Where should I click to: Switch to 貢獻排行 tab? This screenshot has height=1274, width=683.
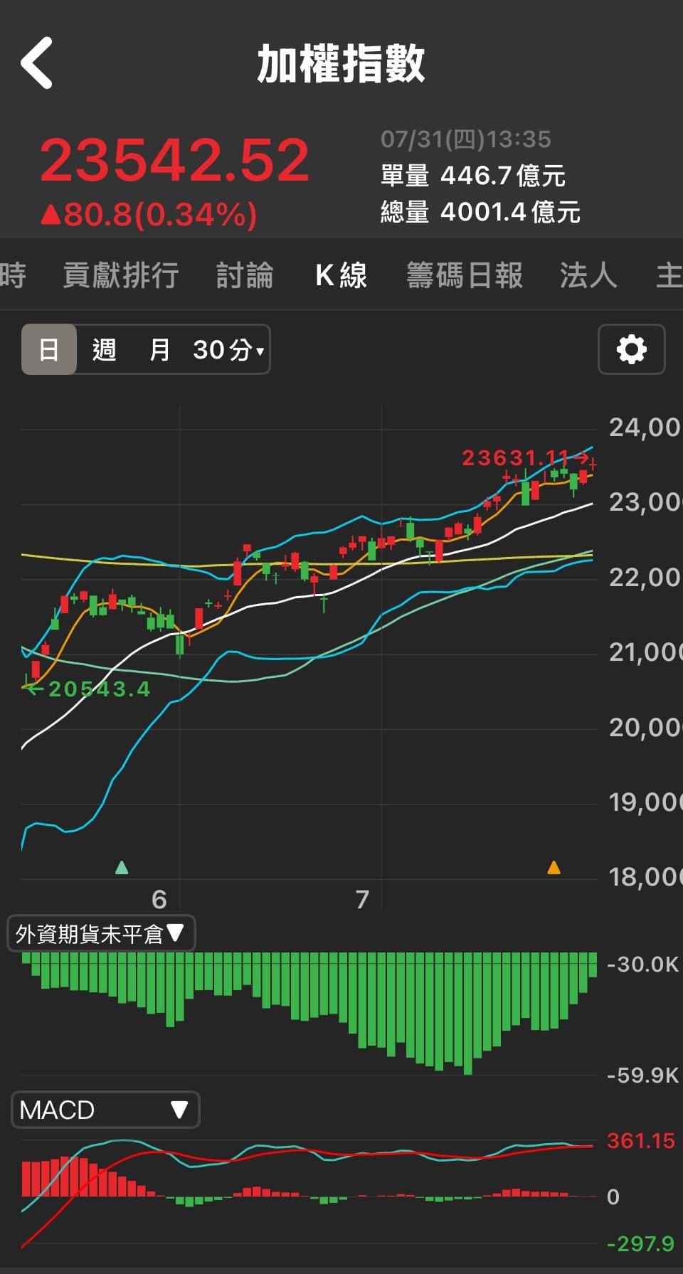coord(121,275)
